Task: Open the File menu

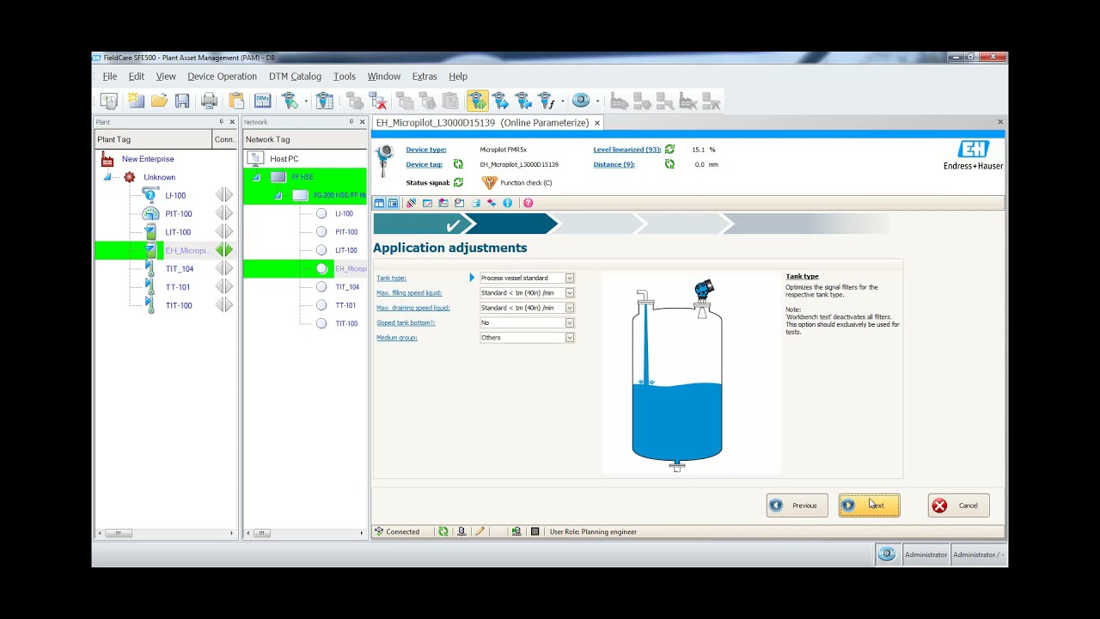Action: tap(110, 77)
